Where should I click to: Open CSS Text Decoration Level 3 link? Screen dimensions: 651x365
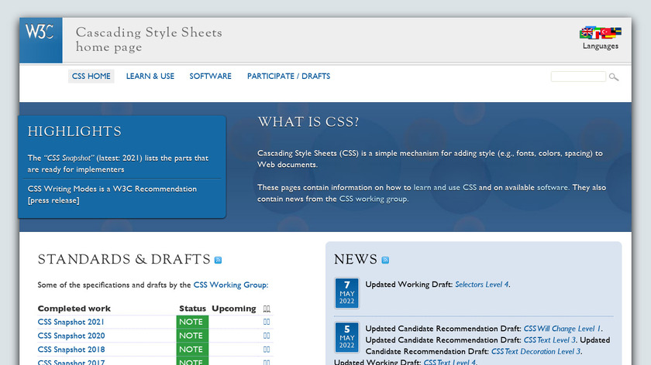tap(536, 351)
